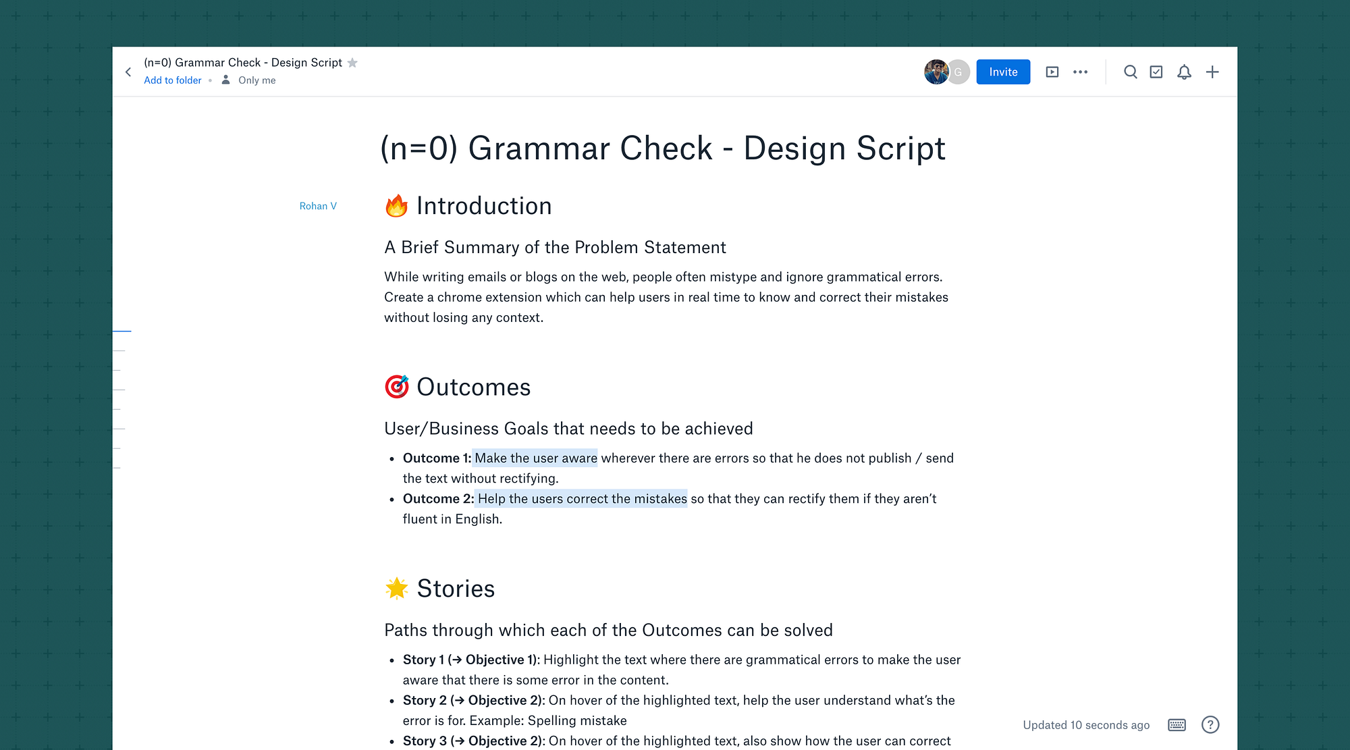Open your tasks via the checkbox icon
1350x750 pixels.
tap(1156, 72)
